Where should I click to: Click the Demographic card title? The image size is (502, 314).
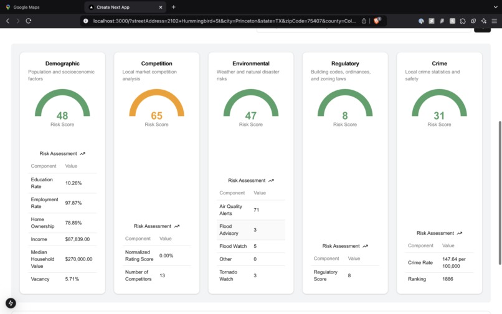point(62,64)
